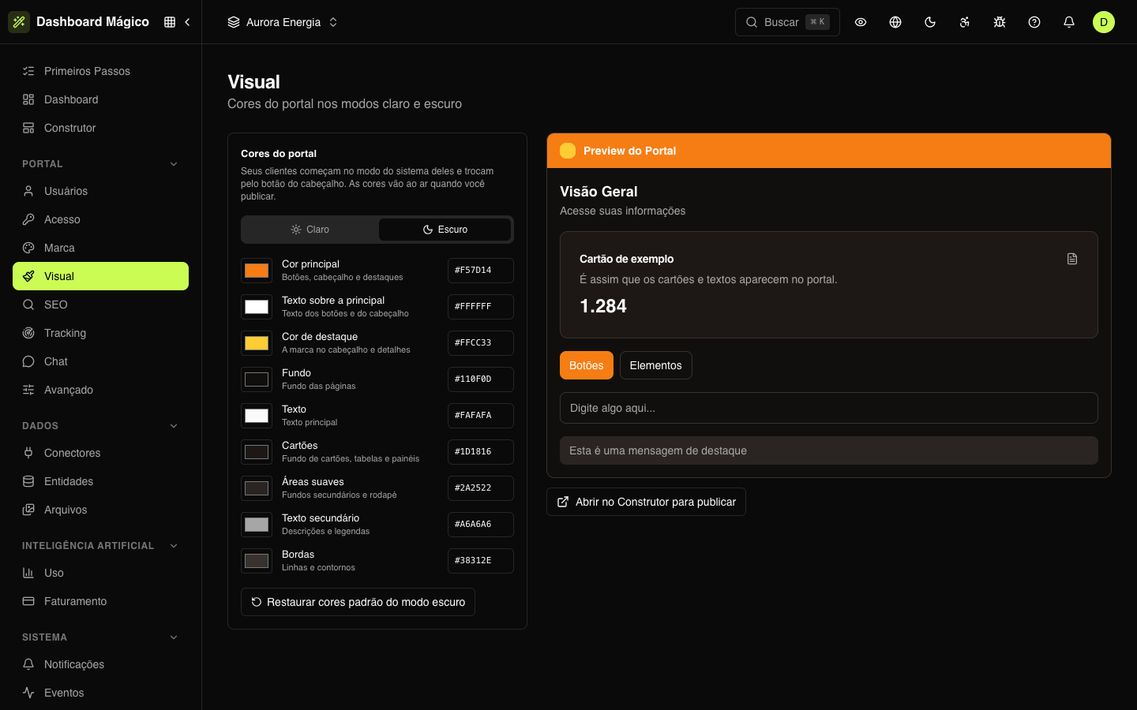The width and height of the screenshot is (1137, 710).
Task: Open the help question mark icon
Action: click(1034, 22)
